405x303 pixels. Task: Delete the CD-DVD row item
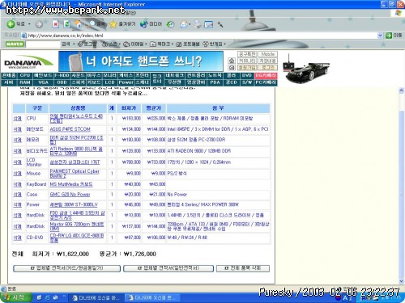18,238
